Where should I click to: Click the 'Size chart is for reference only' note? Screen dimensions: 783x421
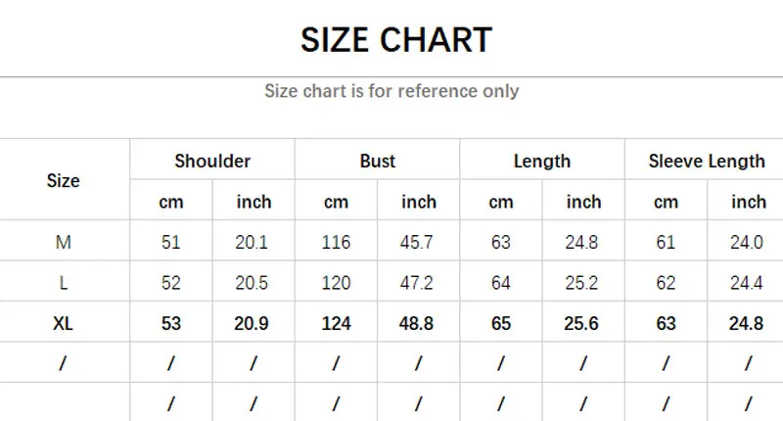tap(391, 91)
